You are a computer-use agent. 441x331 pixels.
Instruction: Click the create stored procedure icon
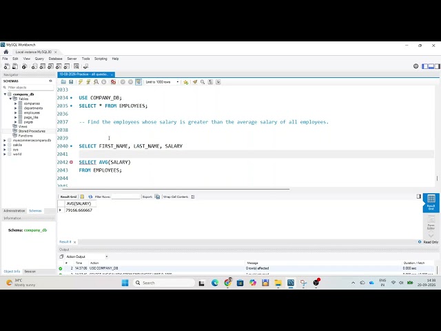point(59,66)
